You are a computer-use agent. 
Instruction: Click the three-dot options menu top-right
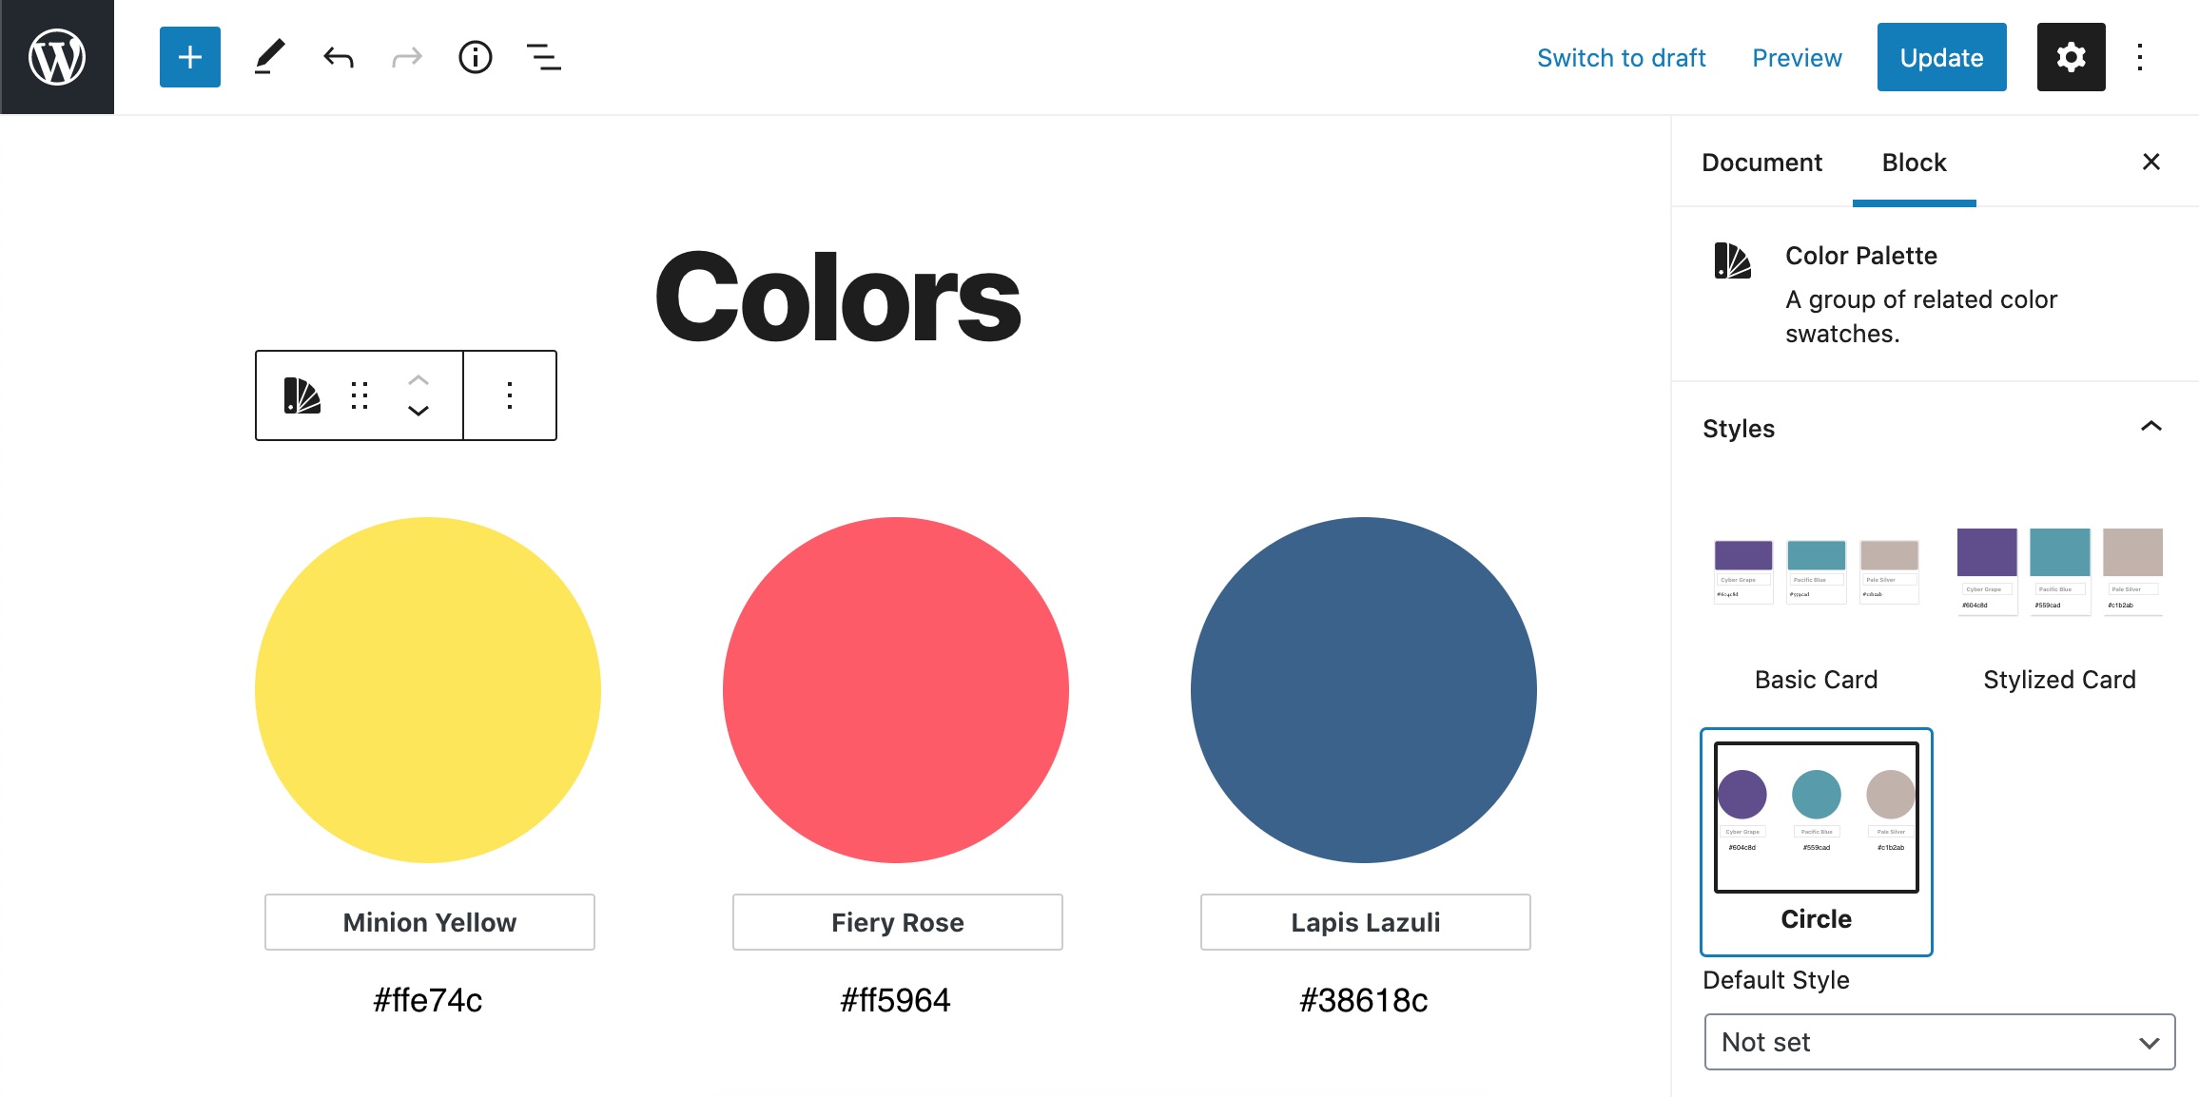click(x=2143, y=57)
